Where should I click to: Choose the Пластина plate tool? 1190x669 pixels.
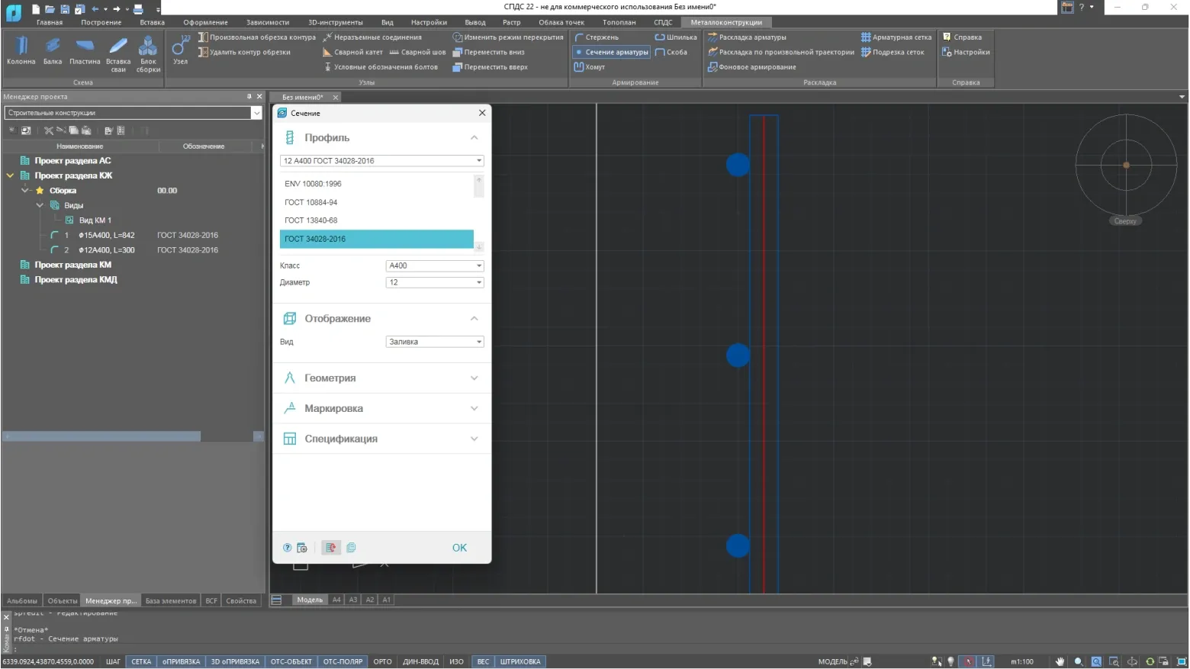[x=85, y=50]
